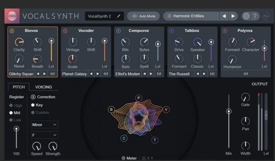Select next Talkbox preset
The height and width of the screenshot is (161, 275).
(x=204, y=74)
